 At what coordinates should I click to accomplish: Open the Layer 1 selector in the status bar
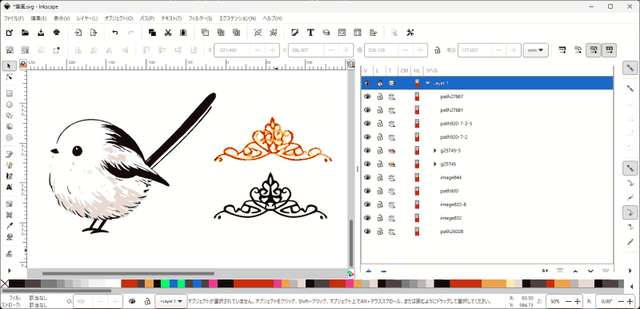click(171, 301)
